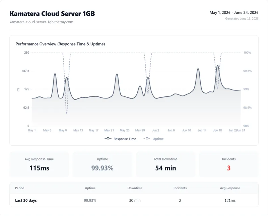This screenshot has width=268, height=216.
Task: Select the 115ms average response value
Action: coord(39,168)
